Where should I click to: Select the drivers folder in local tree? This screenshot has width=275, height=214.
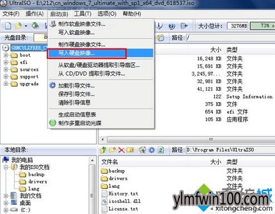tap(33, 182)
